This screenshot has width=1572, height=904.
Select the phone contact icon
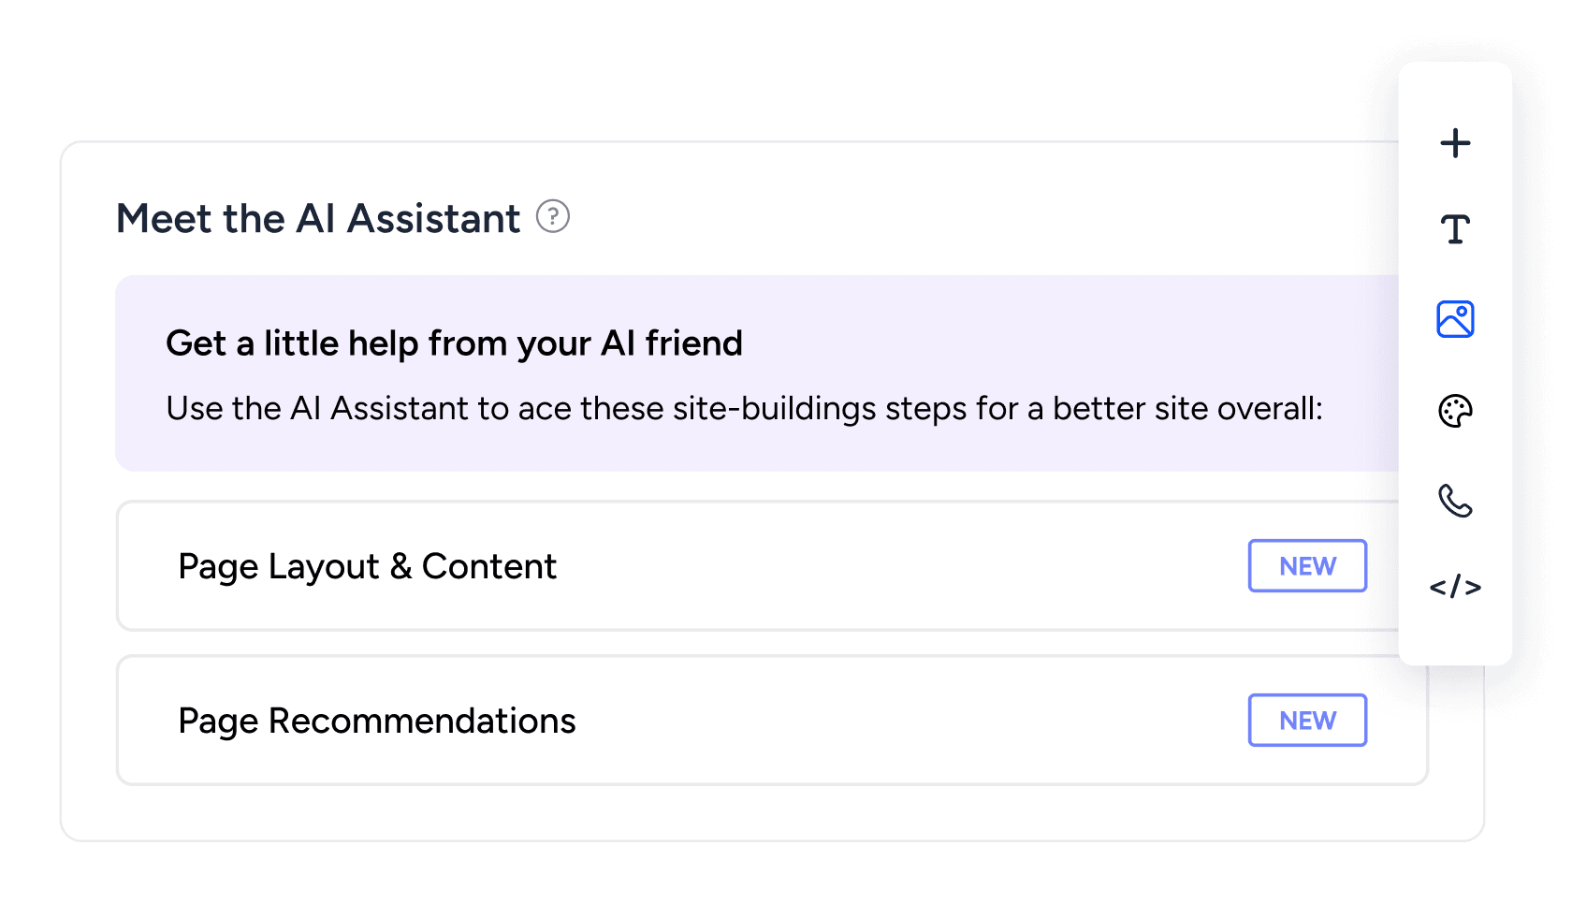tap(1455, 502)
